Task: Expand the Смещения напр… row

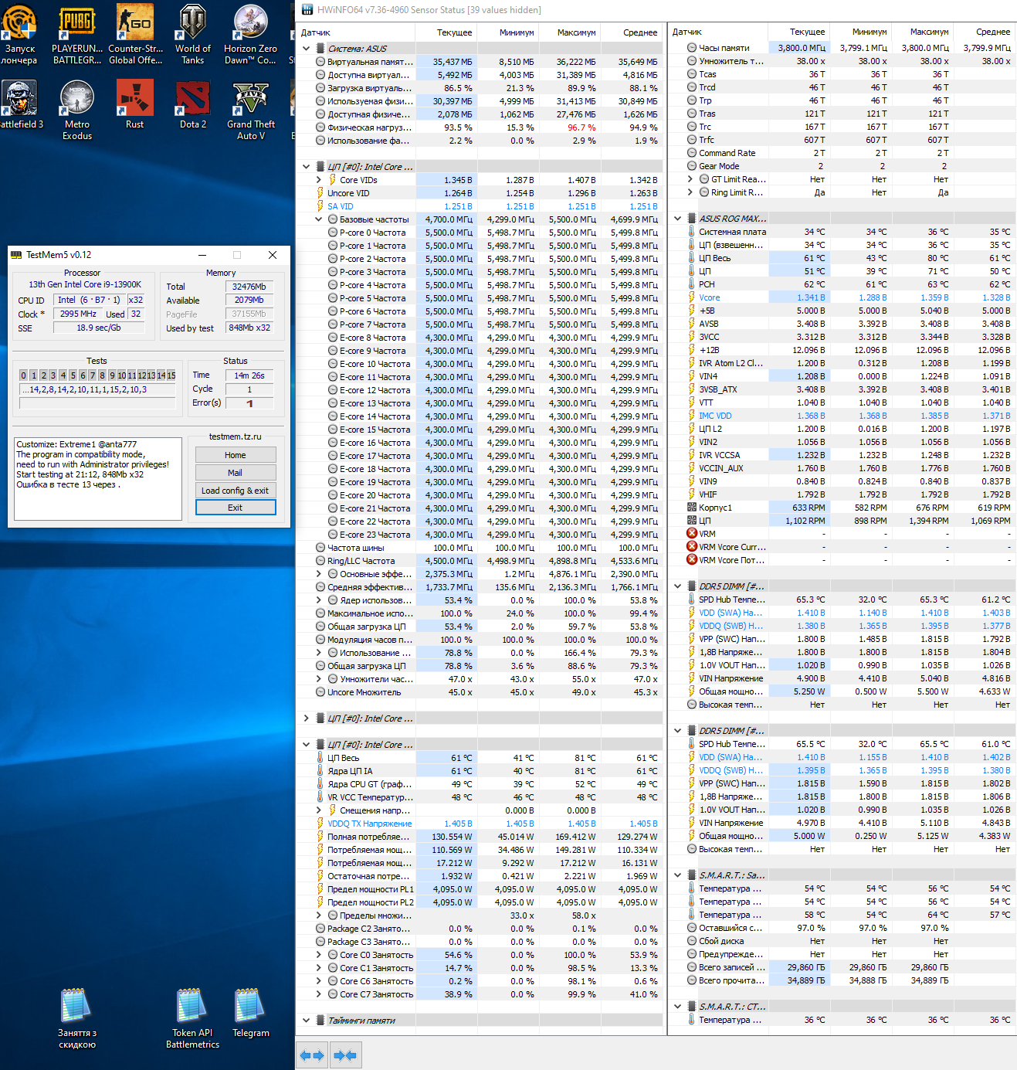Action: pyautogui.click(x=319, y=810)
